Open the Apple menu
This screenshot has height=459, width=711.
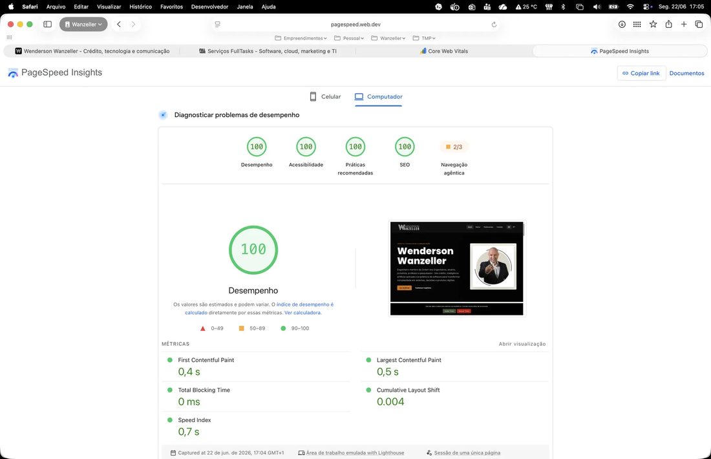pos(11,7)
